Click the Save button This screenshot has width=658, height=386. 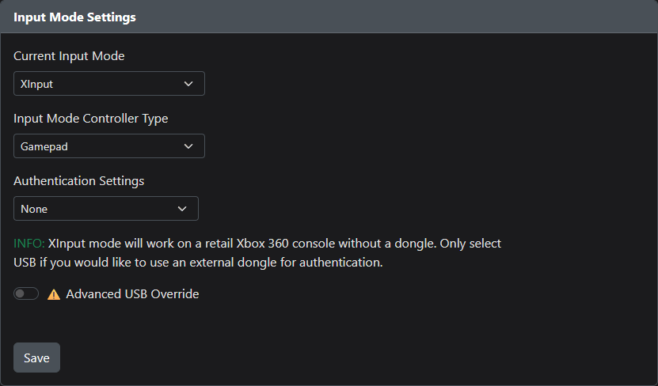[x=36, y=358]
